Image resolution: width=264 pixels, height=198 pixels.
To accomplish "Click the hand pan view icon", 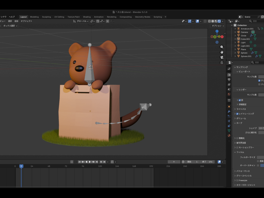I will pos(222,52).
